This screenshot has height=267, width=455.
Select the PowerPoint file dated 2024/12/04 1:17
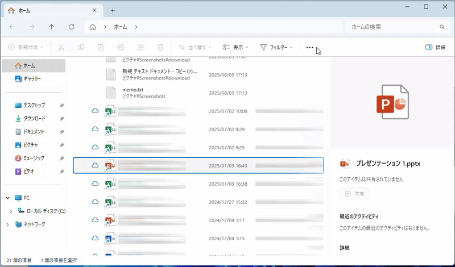coord(198,220)
